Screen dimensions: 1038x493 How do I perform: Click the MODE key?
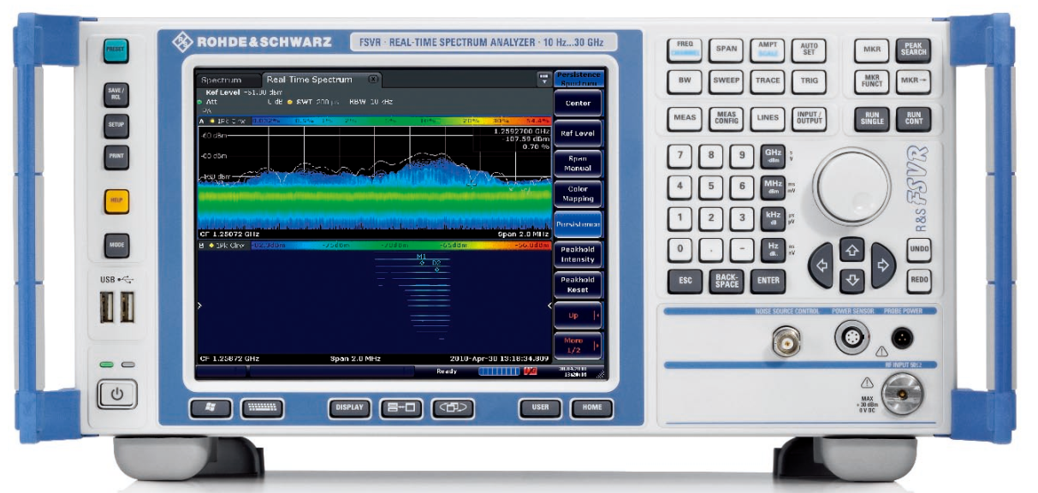point(116,245)
